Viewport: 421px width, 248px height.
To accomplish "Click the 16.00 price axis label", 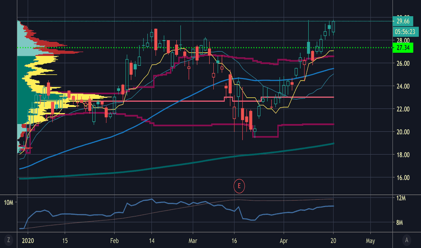I will (403, 178).
